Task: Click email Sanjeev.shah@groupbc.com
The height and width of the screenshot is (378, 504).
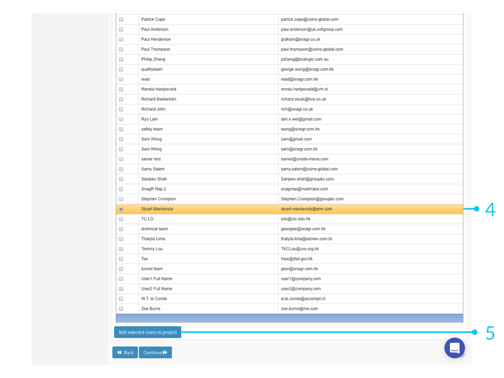Action: click(x=307, y=179)
